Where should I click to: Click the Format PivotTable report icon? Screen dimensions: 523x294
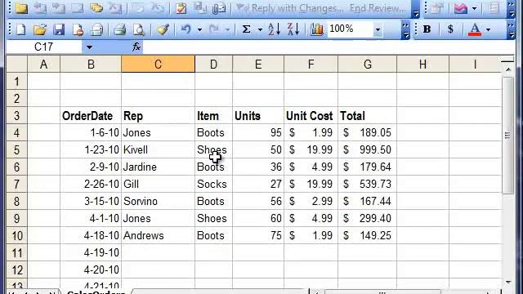(x=436, y=8)
